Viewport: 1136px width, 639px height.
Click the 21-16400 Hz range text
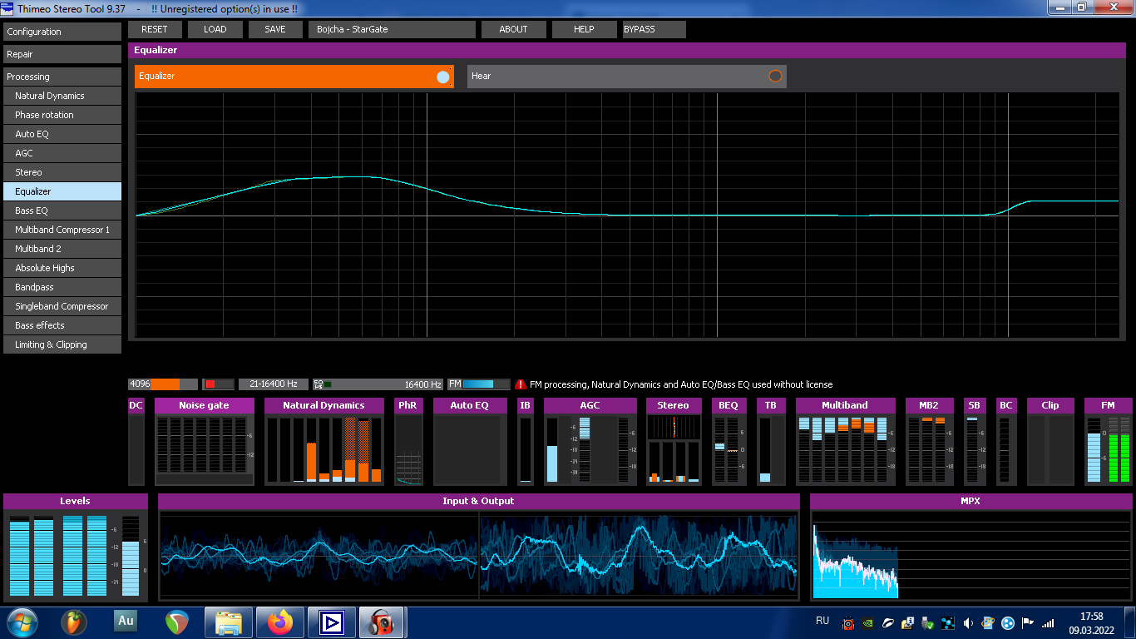(x=274, y=384)
